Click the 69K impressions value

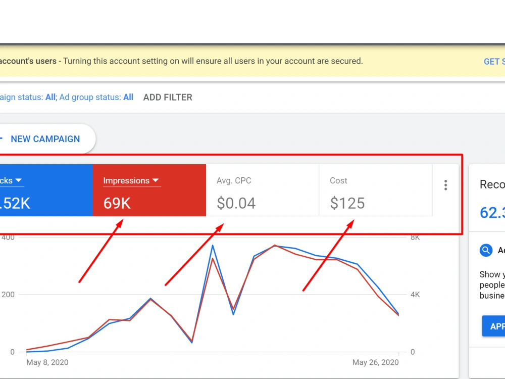[x=117, y=203]
